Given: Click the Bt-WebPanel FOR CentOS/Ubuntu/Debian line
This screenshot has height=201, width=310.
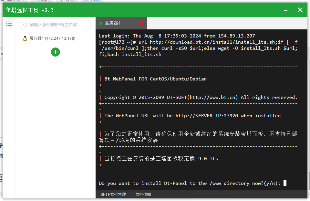Looking at the screenshot, I should point(155,79).
